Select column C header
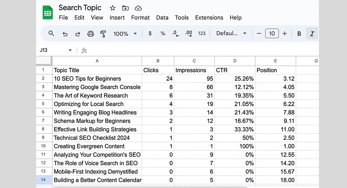 (194, 61)
